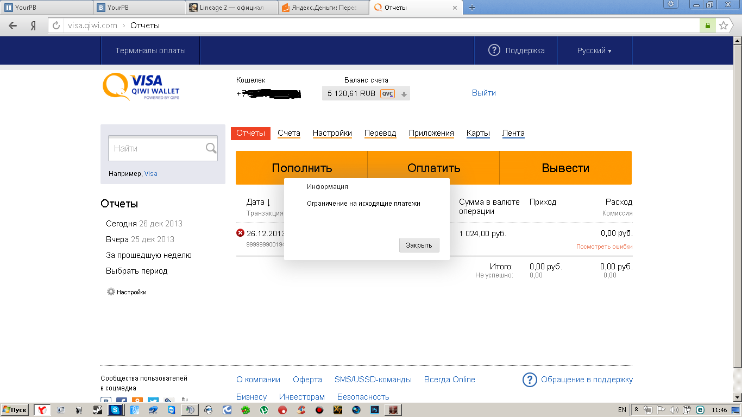Click the QVC card badge beside the balance
742x417 pixels.
387,93
